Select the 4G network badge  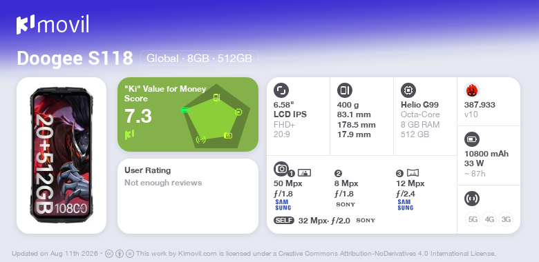(x=489, y=219)
